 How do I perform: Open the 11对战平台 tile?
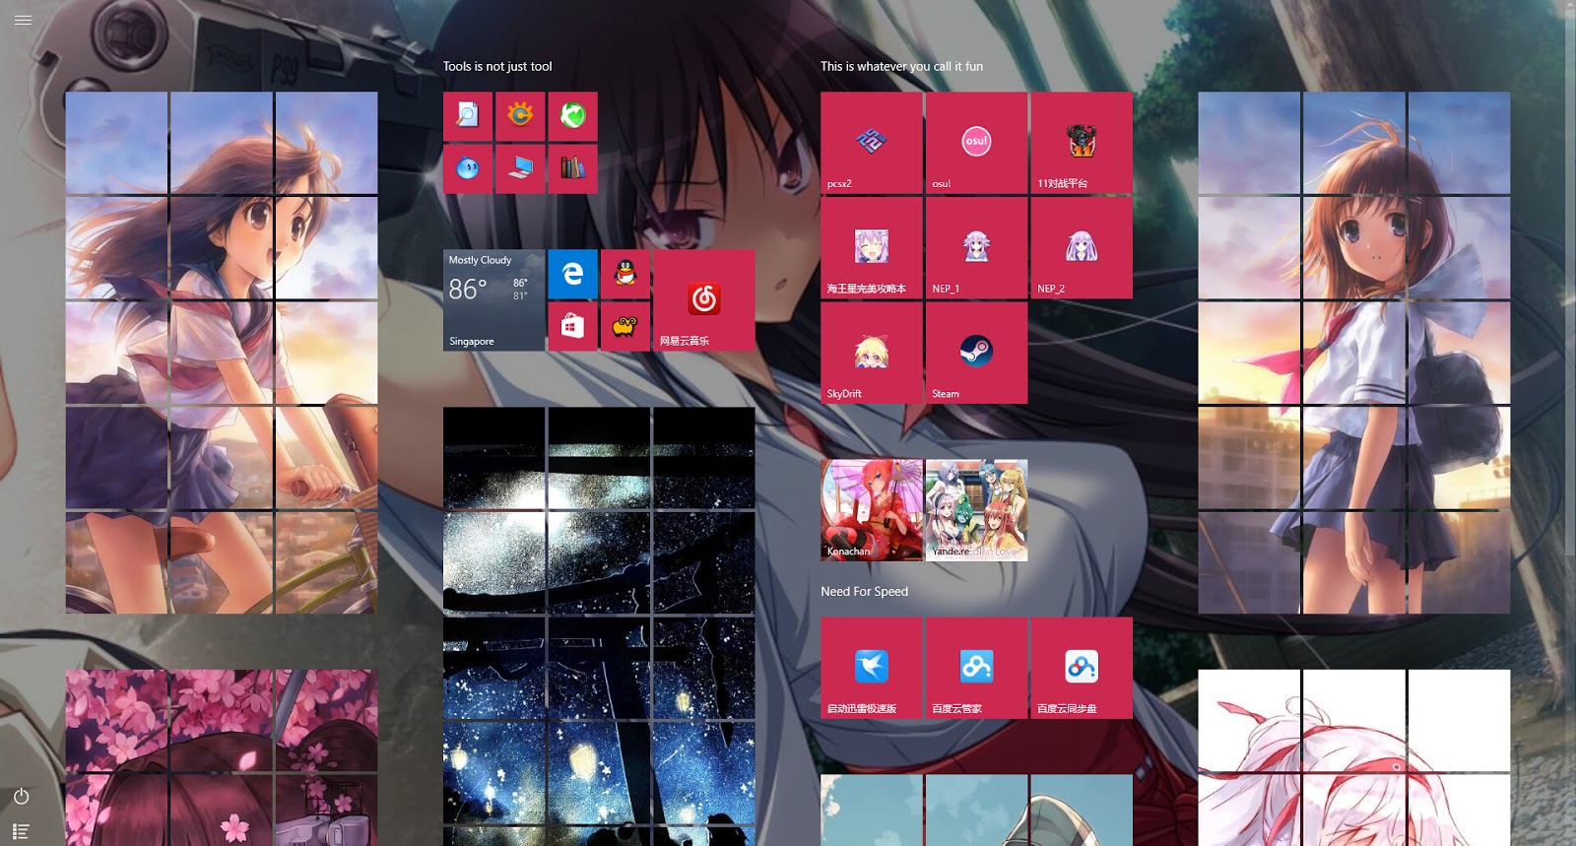[1082, 143]
